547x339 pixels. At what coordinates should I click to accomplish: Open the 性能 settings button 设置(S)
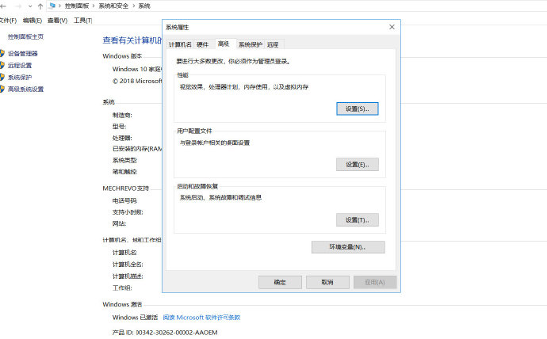pos(357,108)
